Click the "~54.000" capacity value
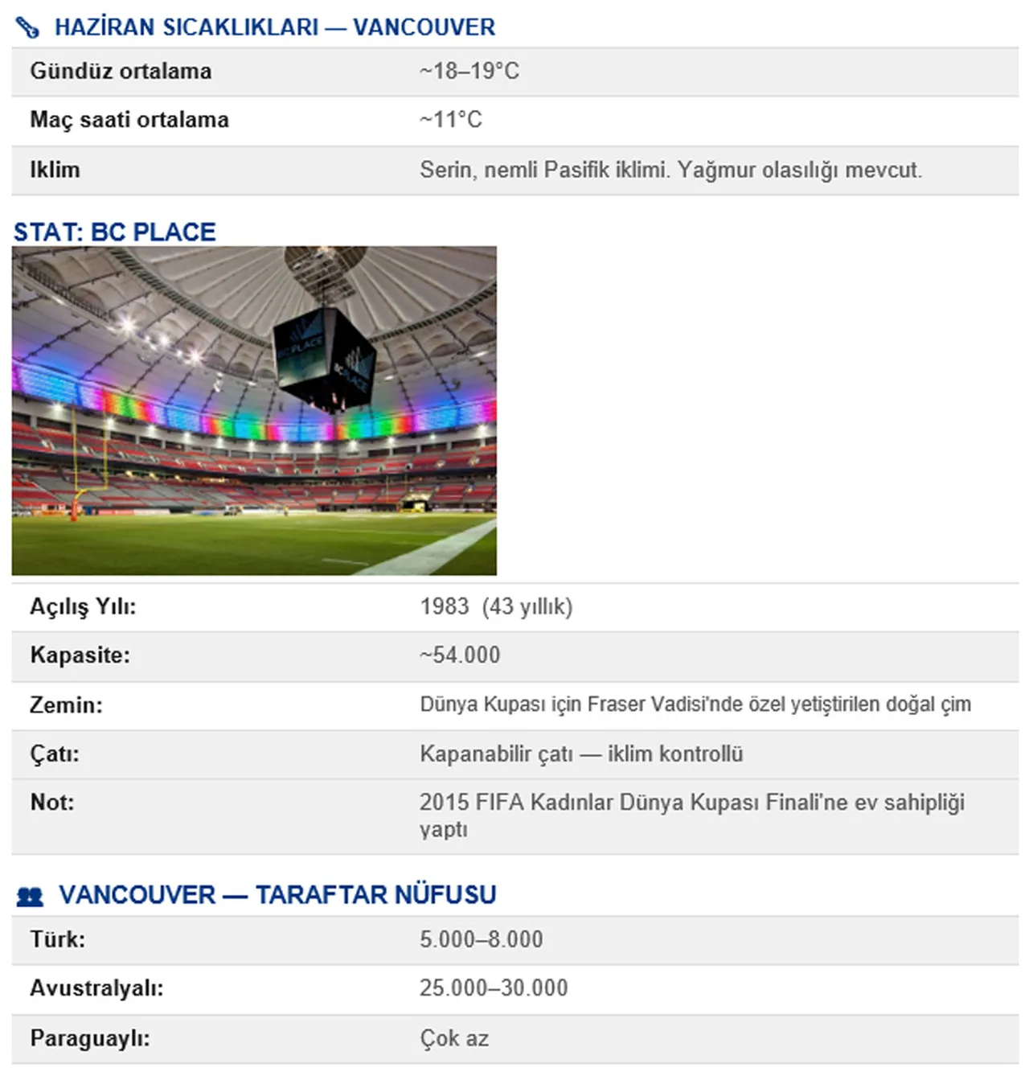1029x1076 pixels. point(460,655)
